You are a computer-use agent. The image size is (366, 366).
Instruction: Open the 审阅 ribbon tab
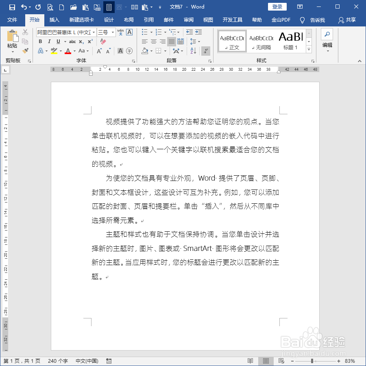[188, 20]
